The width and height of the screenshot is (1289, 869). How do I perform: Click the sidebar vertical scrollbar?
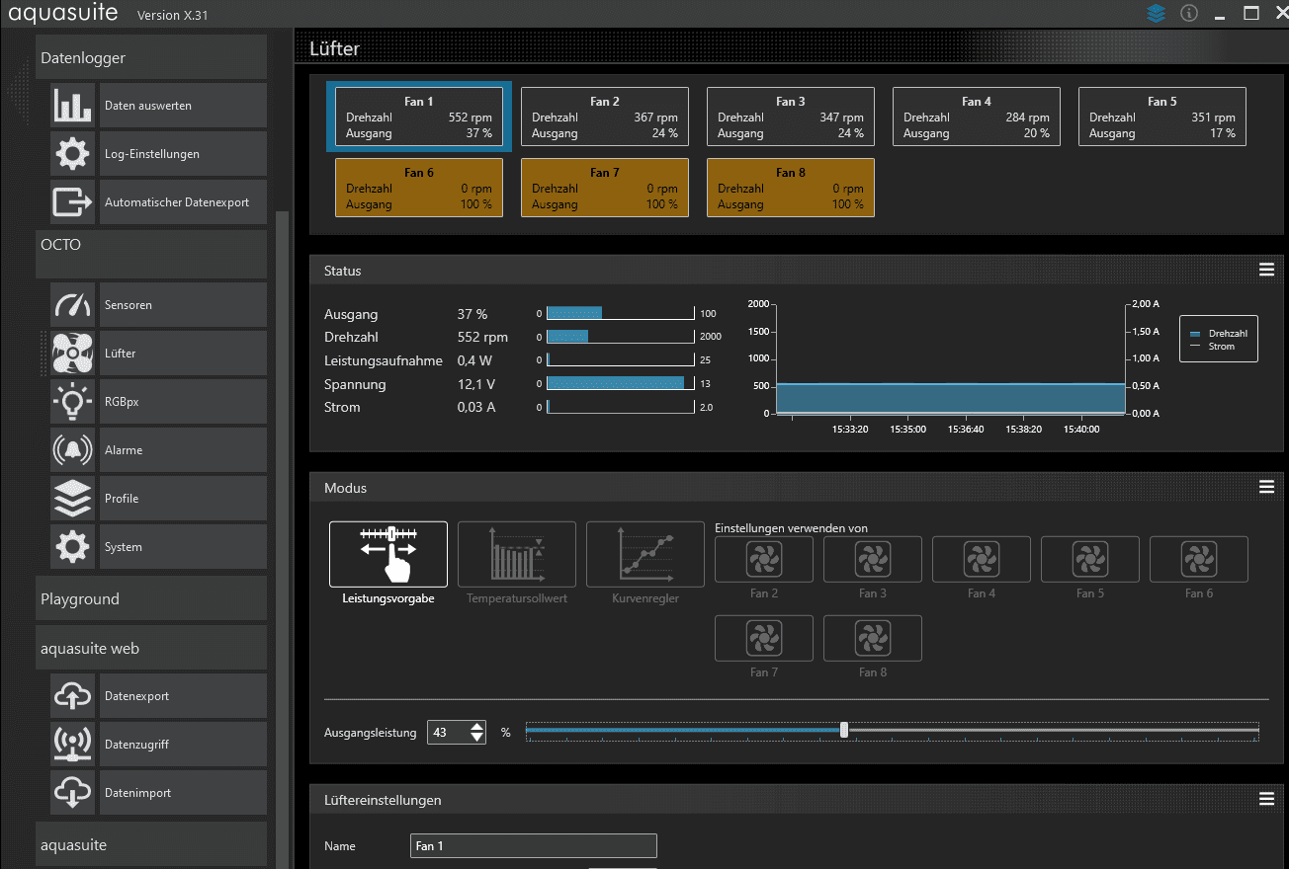283,538
